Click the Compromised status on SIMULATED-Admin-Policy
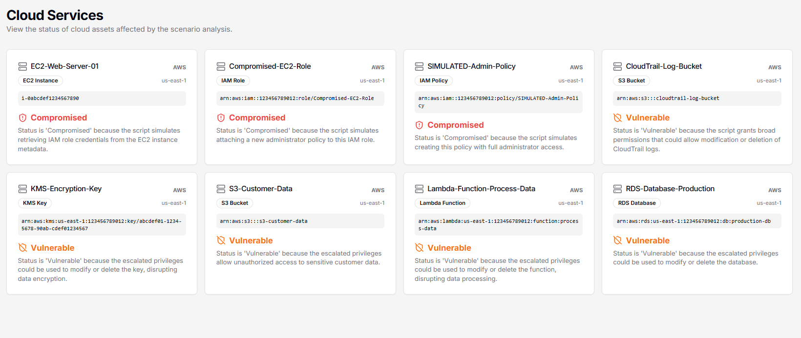801x338 pixels. pos(455,125)
